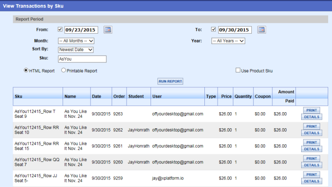Select the Printable Report radio button
The image size is (332, 187).
(63, 70)
